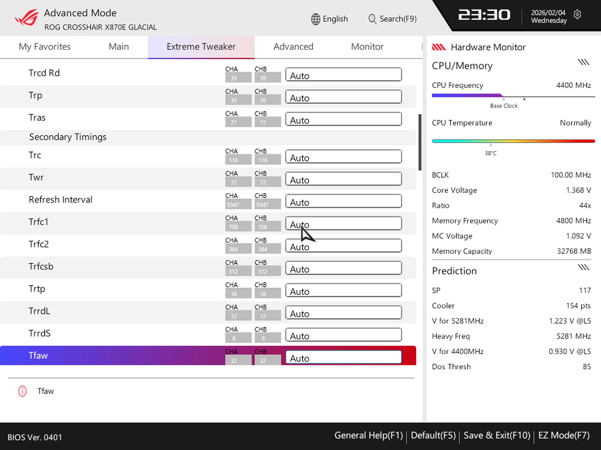This screenshot has width=601, height=450.
Task: Click the Hardware Monitor red icon
Action: pos(439,47)
